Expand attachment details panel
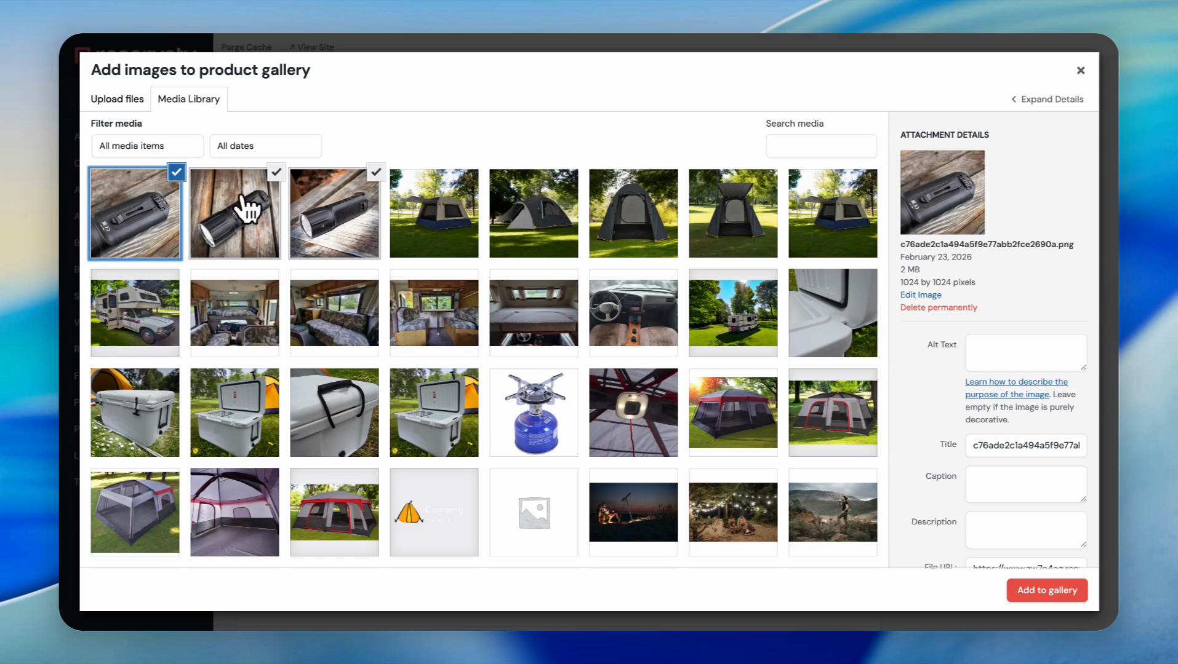 [1047, 99]
